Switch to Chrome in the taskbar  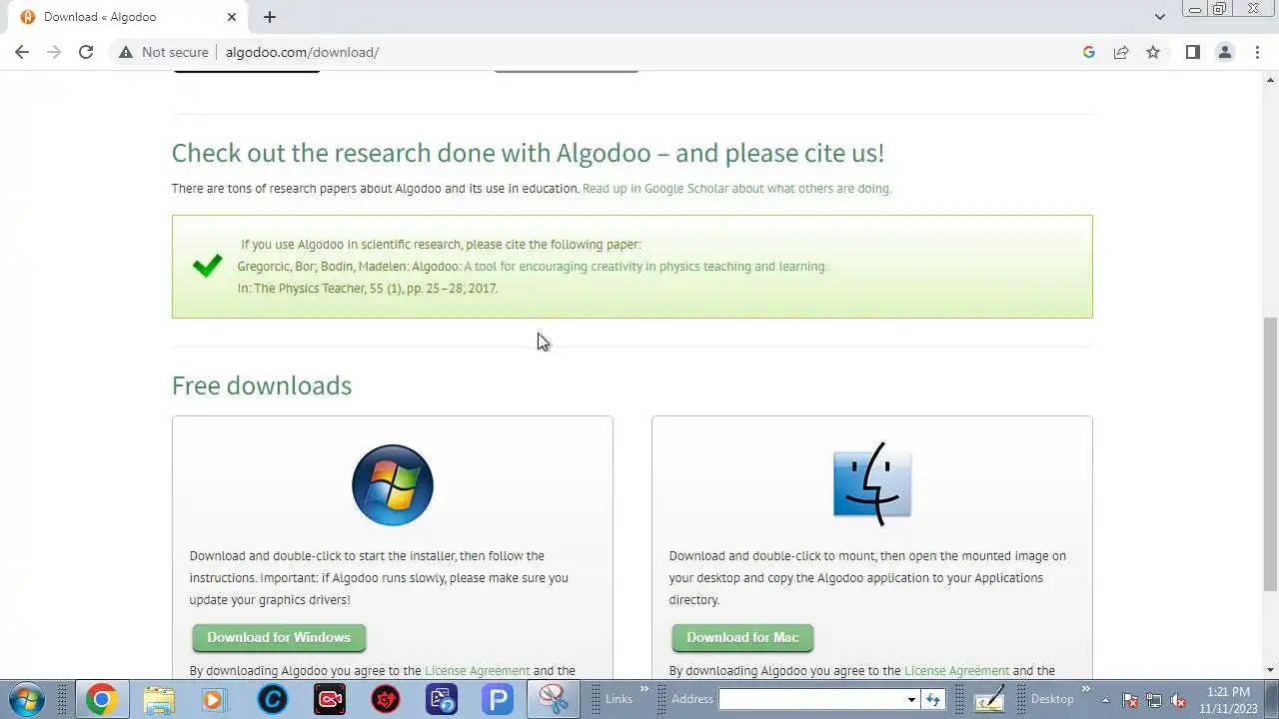tap(100, 699)
